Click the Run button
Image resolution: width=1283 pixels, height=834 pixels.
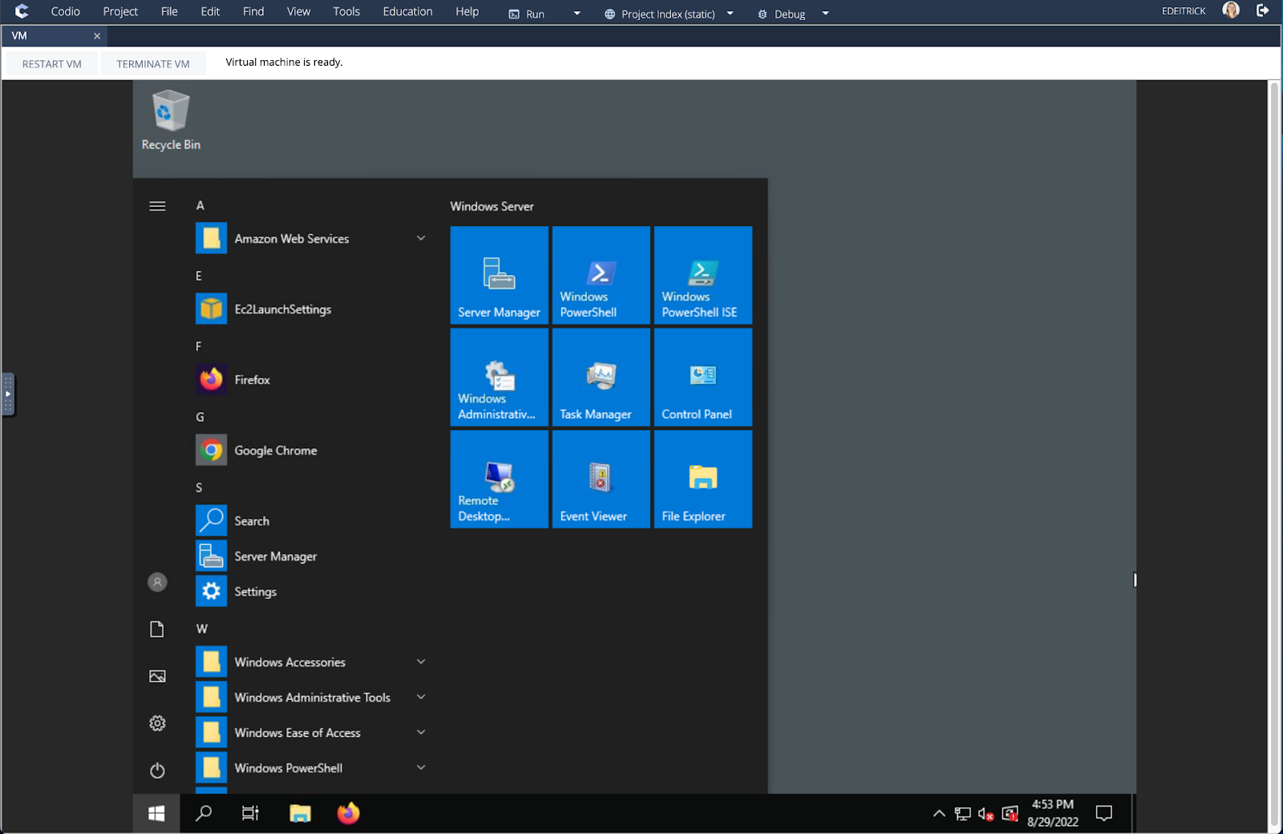click(x=527, y=14)
